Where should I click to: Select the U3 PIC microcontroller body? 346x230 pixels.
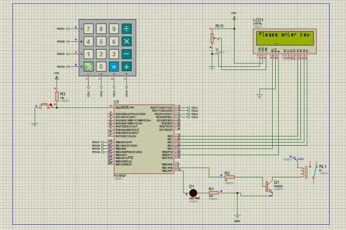(144, 139)
